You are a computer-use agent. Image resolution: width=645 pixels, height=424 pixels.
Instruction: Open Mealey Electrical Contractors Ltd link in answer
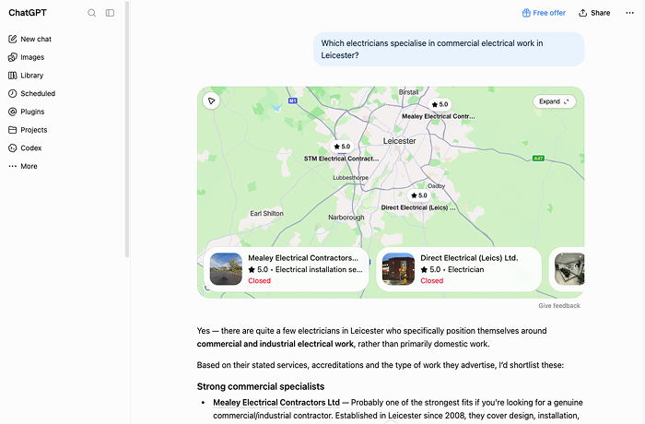click(x=276, y=403)
